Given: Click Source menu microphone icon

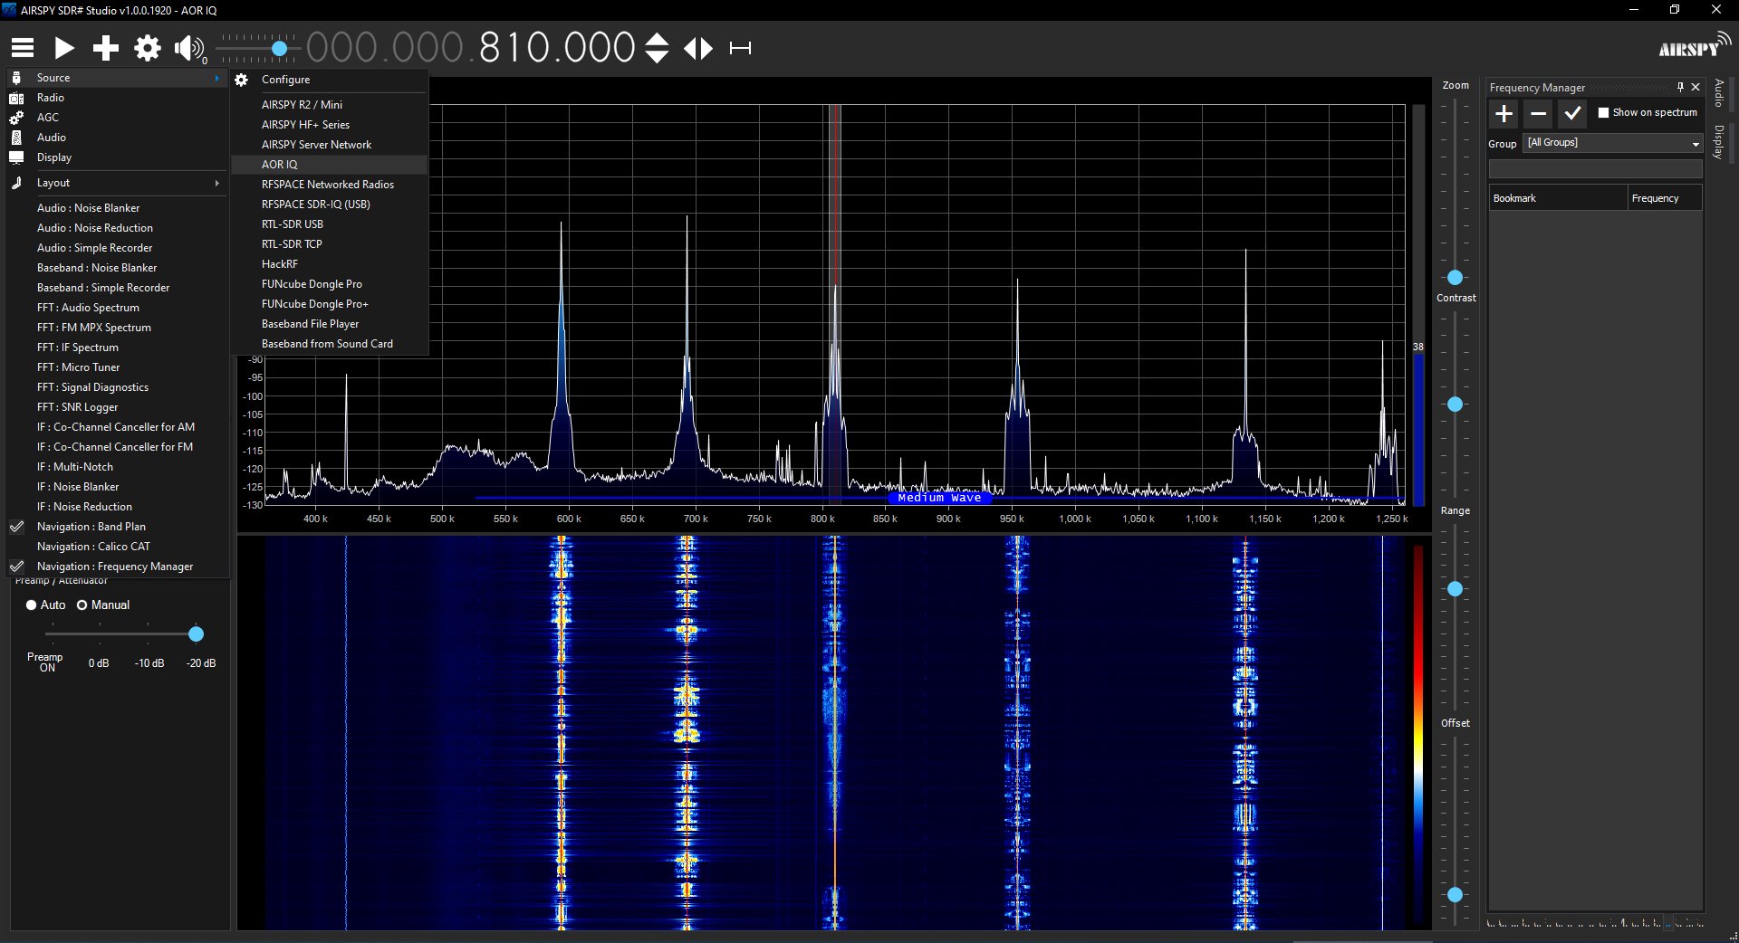Looking at the screenshot, I should pos(16,78).
